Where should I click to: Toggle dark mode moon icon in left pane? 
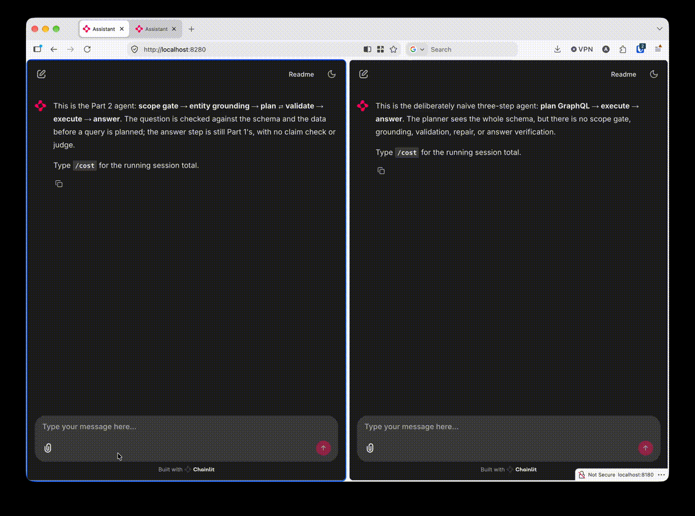point(332,74)
